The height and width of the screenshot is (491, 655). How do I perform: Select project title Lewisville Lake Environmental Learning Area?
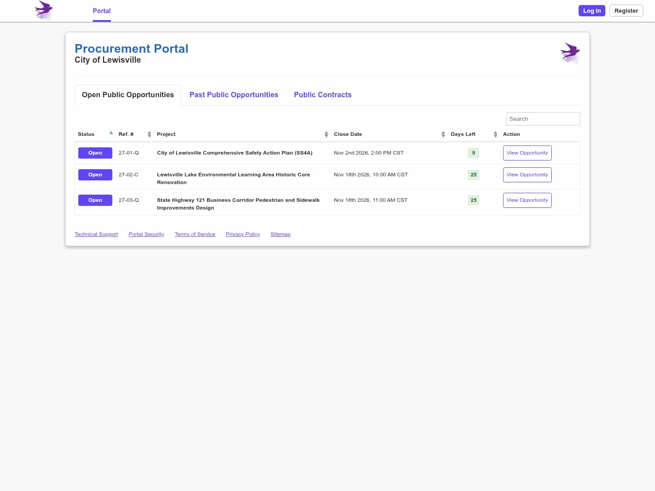(233, 178)
